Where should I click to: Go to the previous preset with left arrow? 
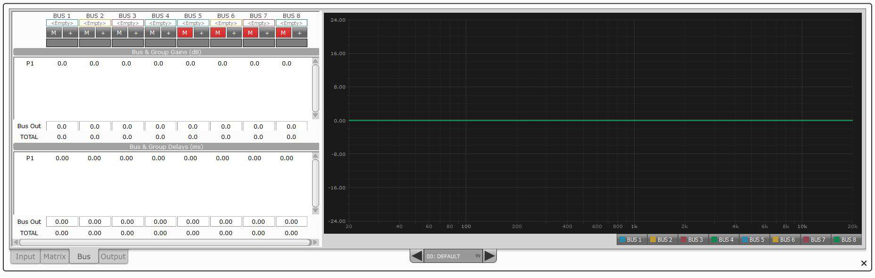416,256
